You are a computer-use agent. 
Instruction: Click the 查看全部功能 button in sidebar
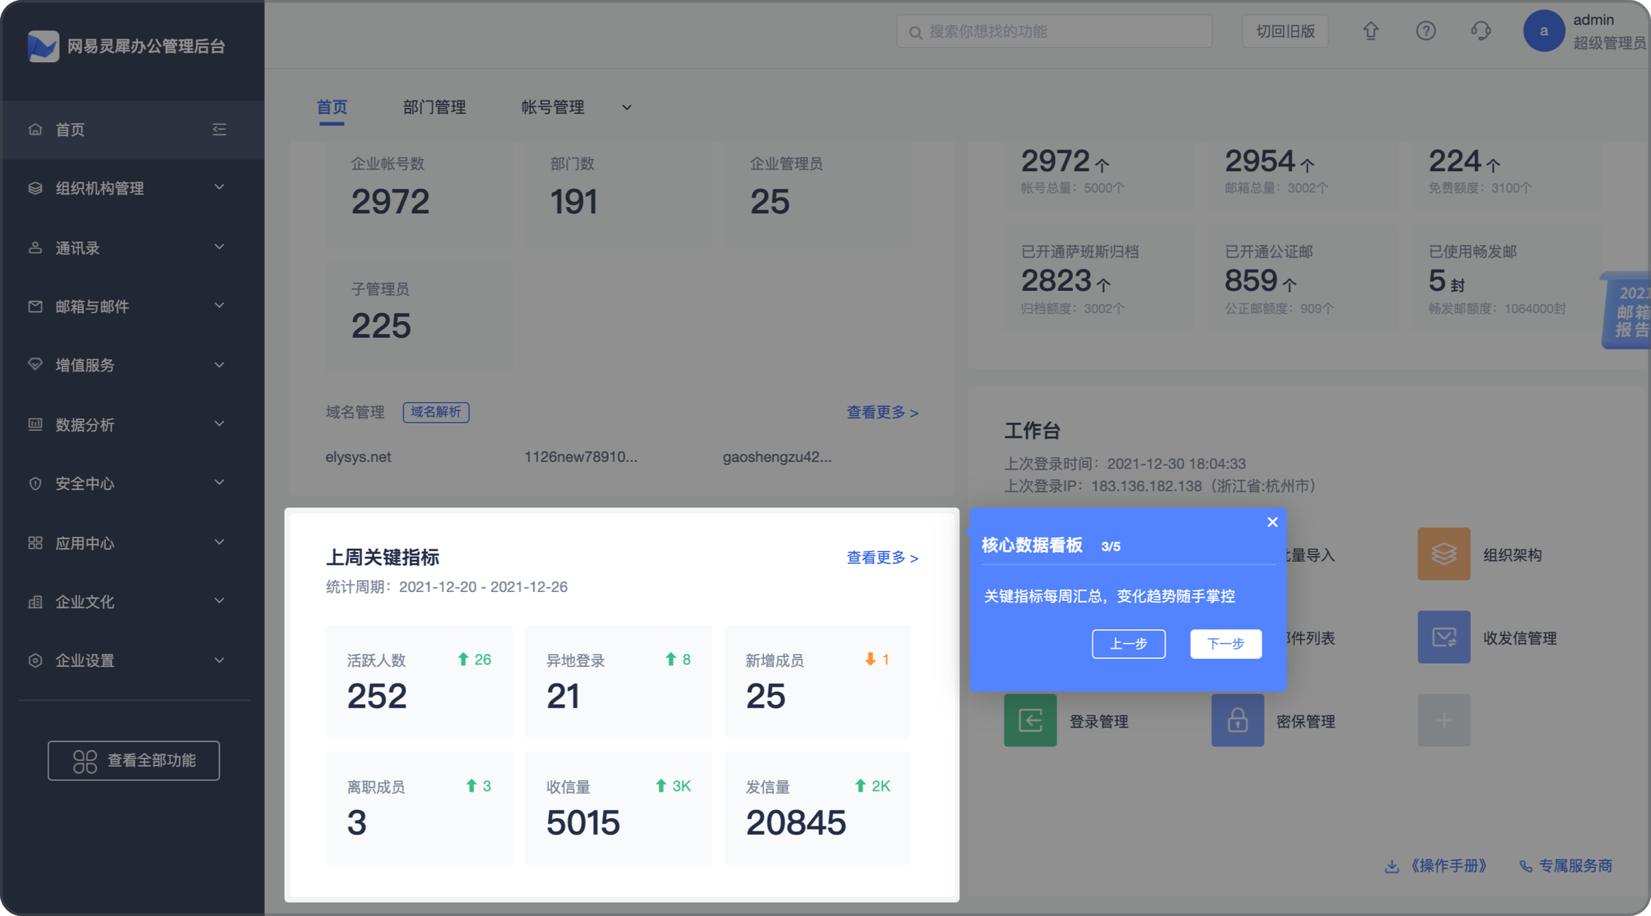click(133, 761)
